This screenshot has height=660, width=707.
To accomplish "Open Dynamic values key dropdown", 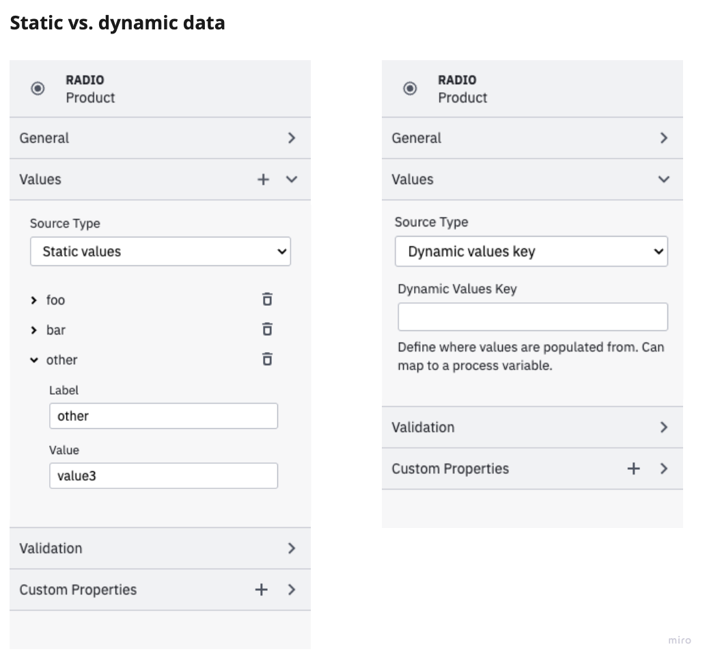I will click(x=531, y=252).
